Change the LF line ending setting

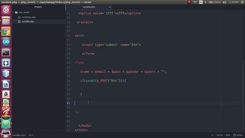tap(212, 135)
